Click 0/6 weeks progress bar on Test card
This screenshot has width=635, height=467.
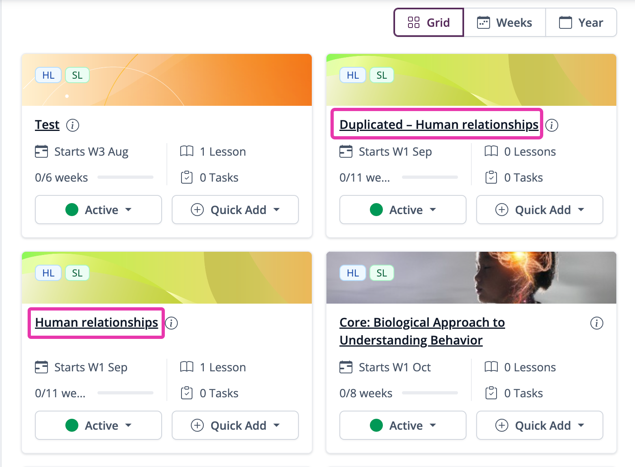(x=125, y=177)
